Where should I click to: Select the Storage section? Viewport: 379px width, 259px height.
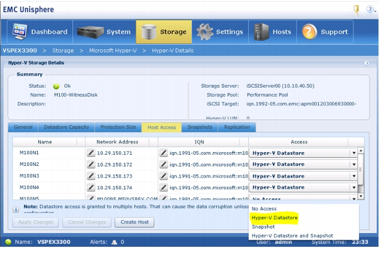164,32
